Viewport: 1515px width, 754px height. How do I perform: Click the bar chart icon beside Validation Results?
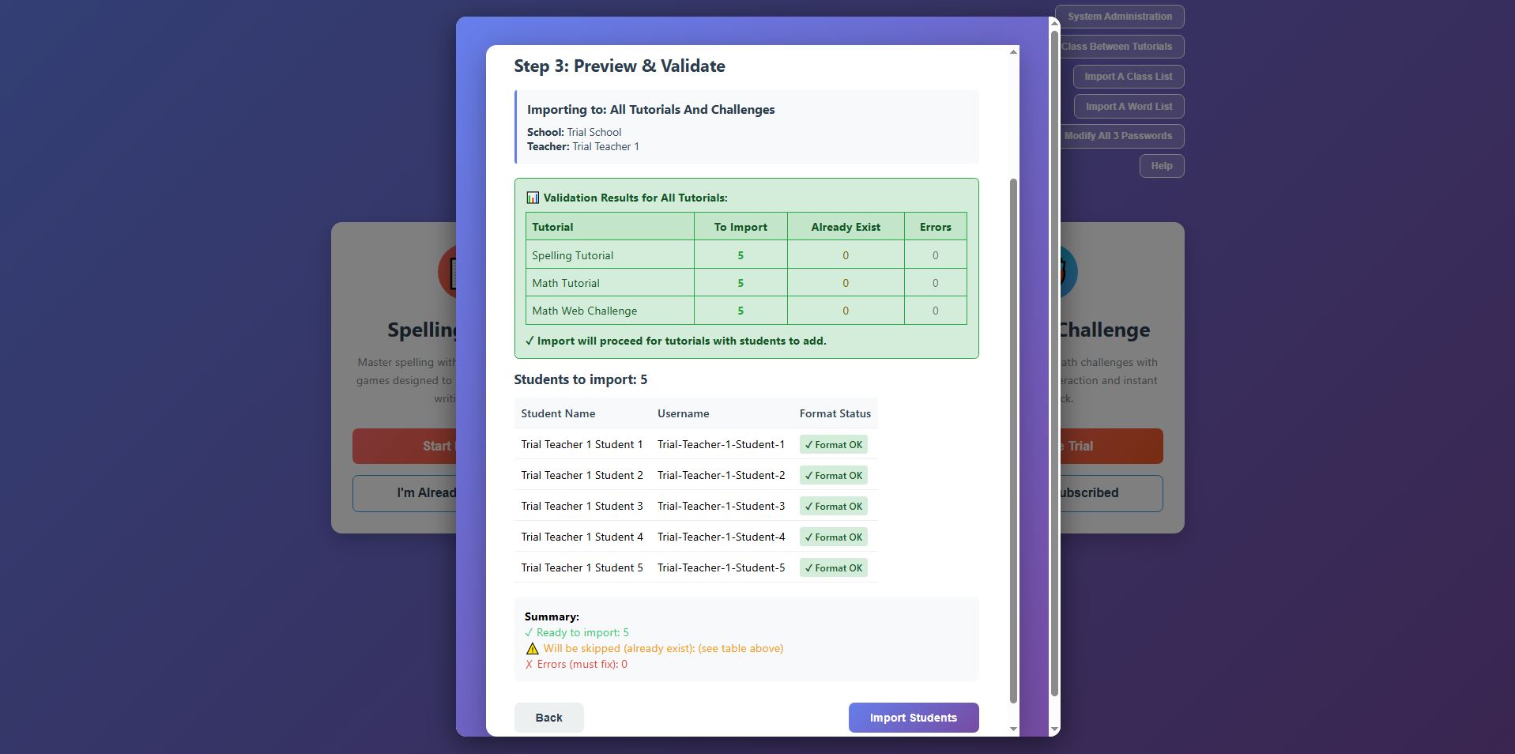tap(533, 198)
